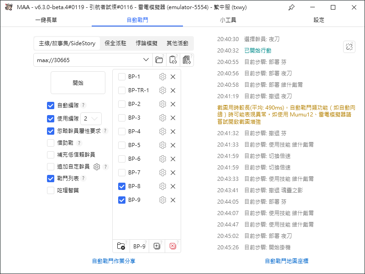Screen dimensions: 365x274
Task: Switch to the 小工具 tab
Action: coord(228,20)
